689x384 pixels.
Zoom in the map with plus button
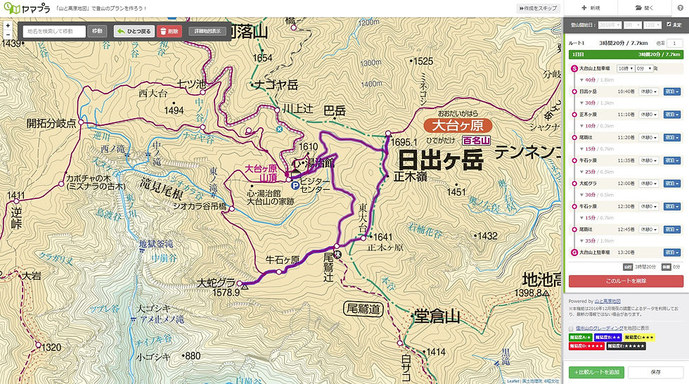[x=8, y=25]
